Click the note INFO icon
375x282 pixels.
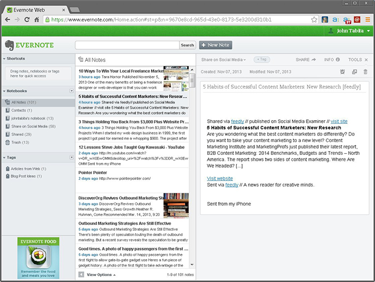click(331, 60)
